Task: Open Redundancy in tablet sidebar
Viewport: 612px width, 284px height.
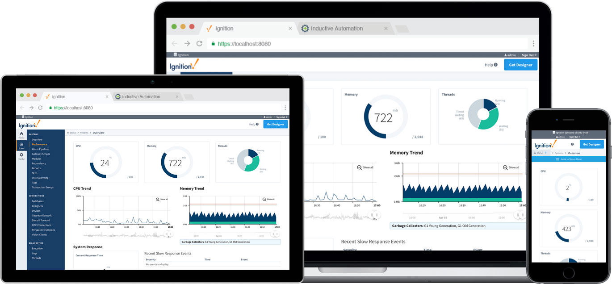Action: 39,163
